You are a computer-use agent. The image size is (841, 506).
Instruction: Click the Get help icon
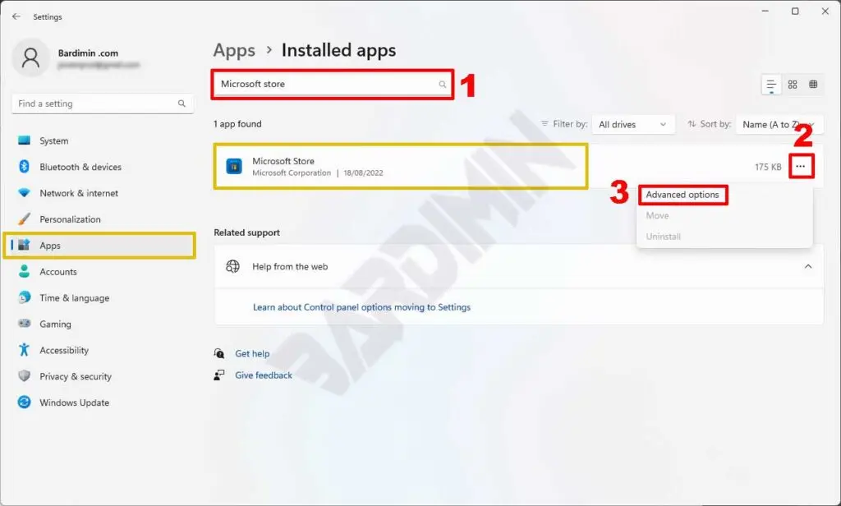coord(218,353)
